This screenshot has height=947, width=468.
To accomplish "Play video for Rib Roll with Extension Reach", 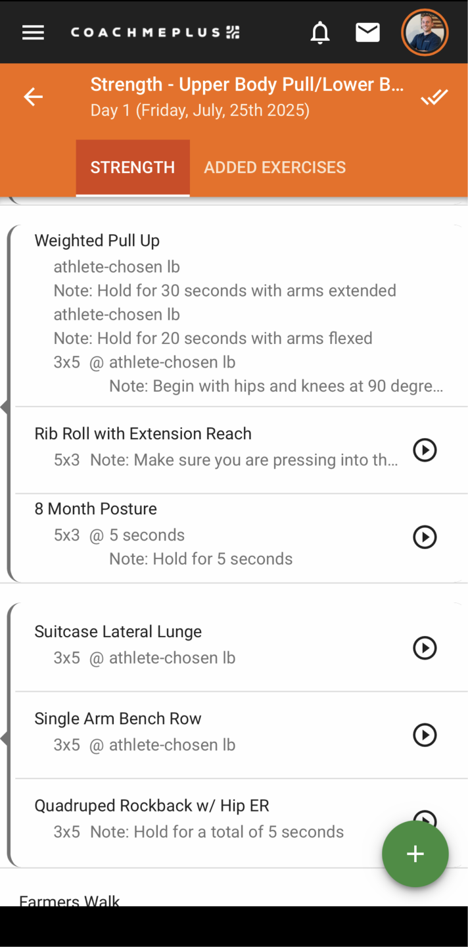I will click(425, 450).
